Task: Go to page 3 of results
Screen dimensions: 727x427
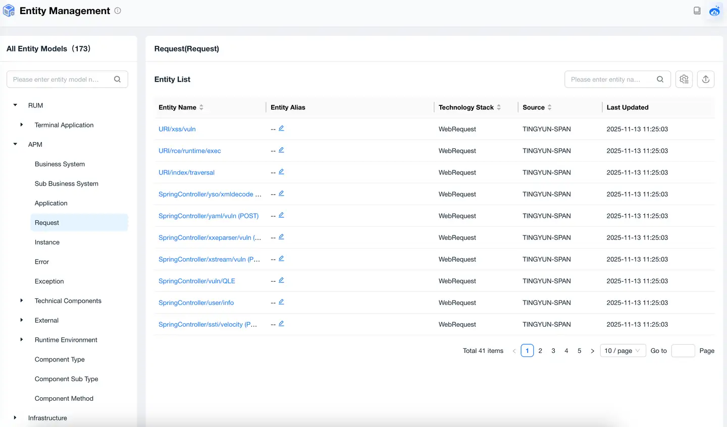Action: [x=553, y=351]
